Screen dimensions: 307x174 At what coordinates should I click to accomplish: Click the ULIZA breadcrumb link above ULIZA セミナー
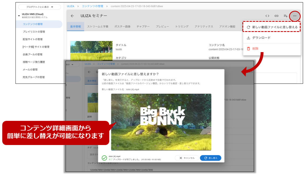tap(71, 6)
